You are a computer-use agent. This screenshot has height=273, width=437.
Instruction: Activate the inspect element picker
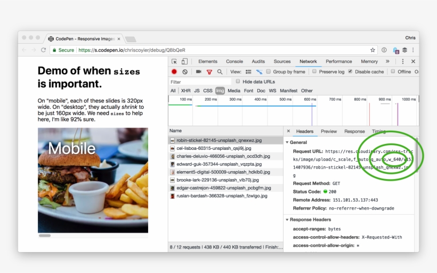pyautogui.click(x=174, y=61)
